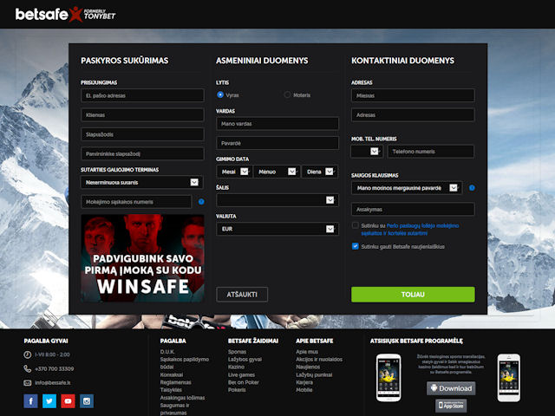Open the Reglamentas footer link
555x416 pixels.
[x=175, y=382]
